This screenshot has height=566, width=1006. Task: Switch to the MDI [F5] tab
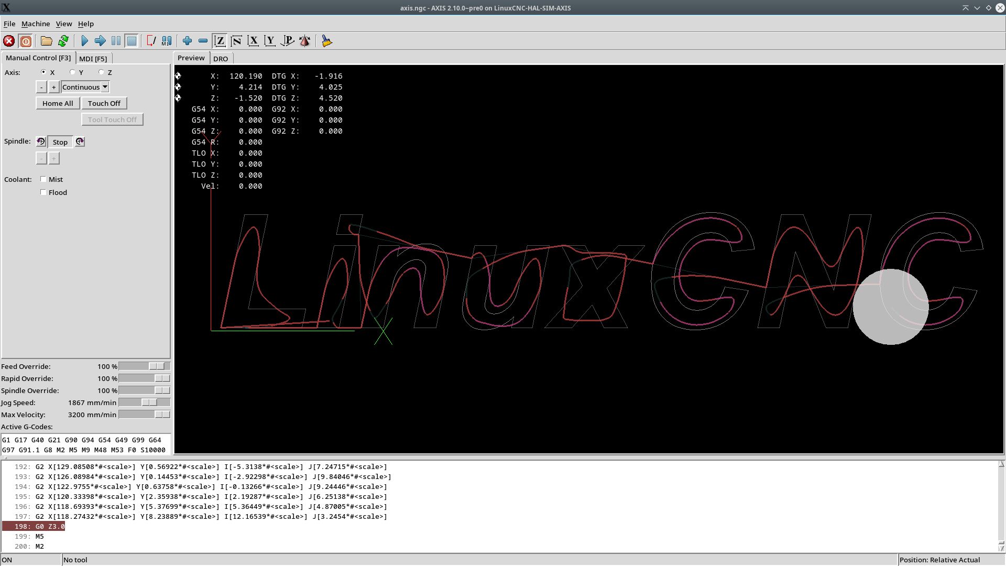(93, 59)
